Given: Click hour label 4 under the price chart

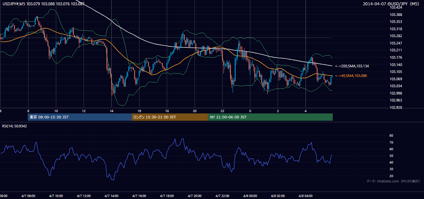Looking at the screenshot, I should (x=306, y=111).
